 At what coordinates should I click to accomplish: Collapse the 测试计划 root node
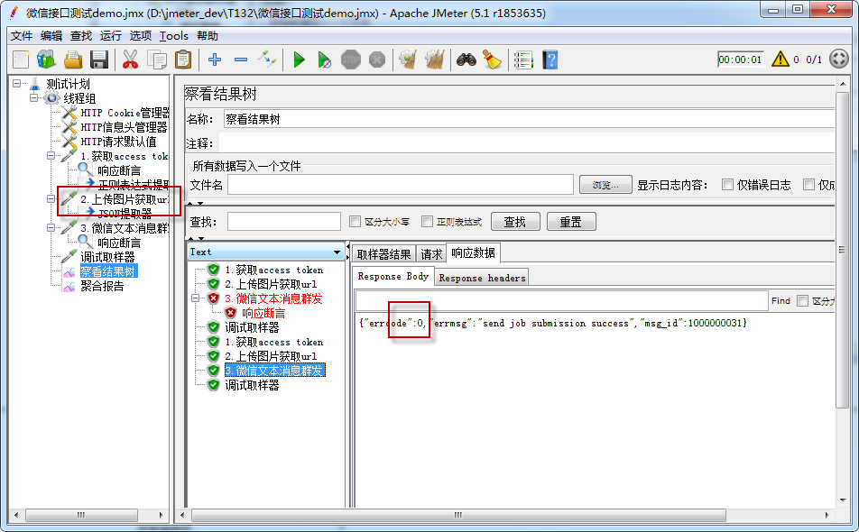click(x=16, y=84)
